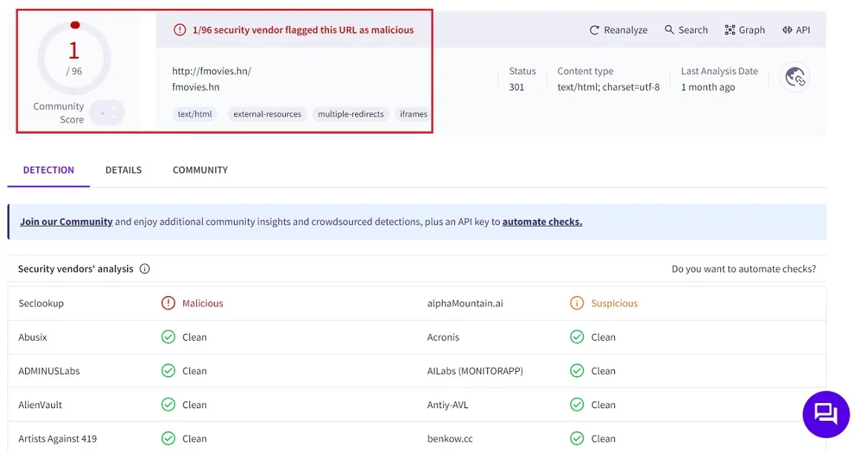The image size is (851, 452).
Task: Click the Clean checkmark icon for Acronis
Action: (577, 337)
